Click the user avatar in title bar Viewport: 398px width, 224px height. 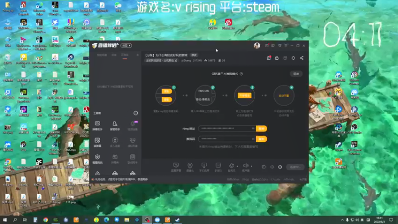(x=257, y=45)
